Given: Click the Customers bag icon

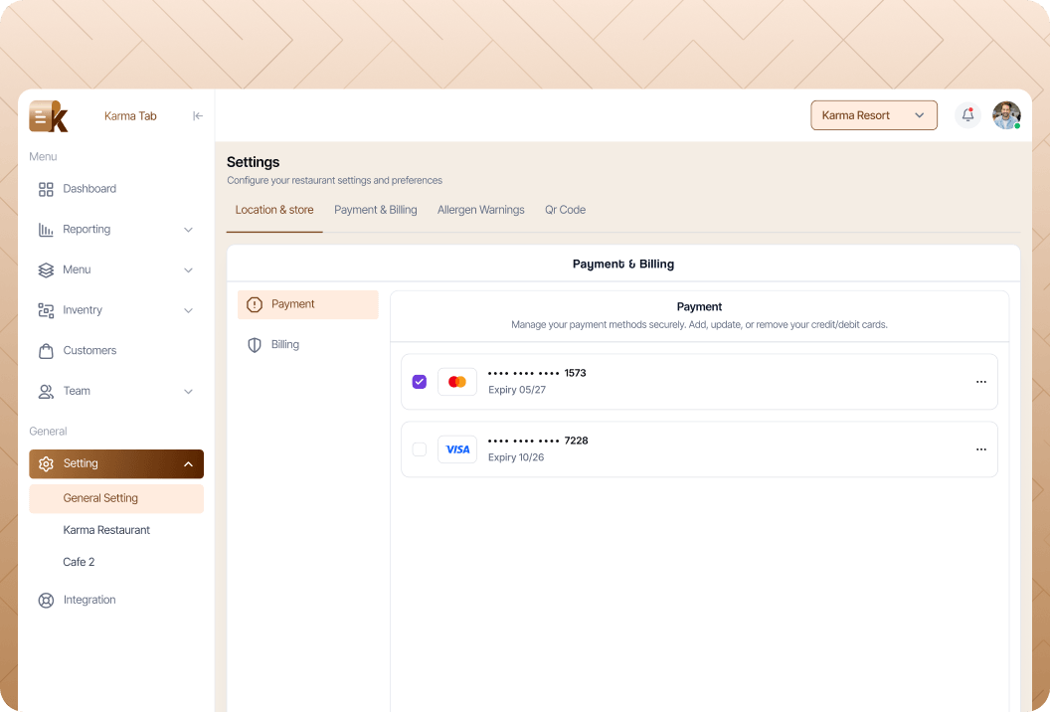Looking at the screenshot, I should [x=46, y=351].
